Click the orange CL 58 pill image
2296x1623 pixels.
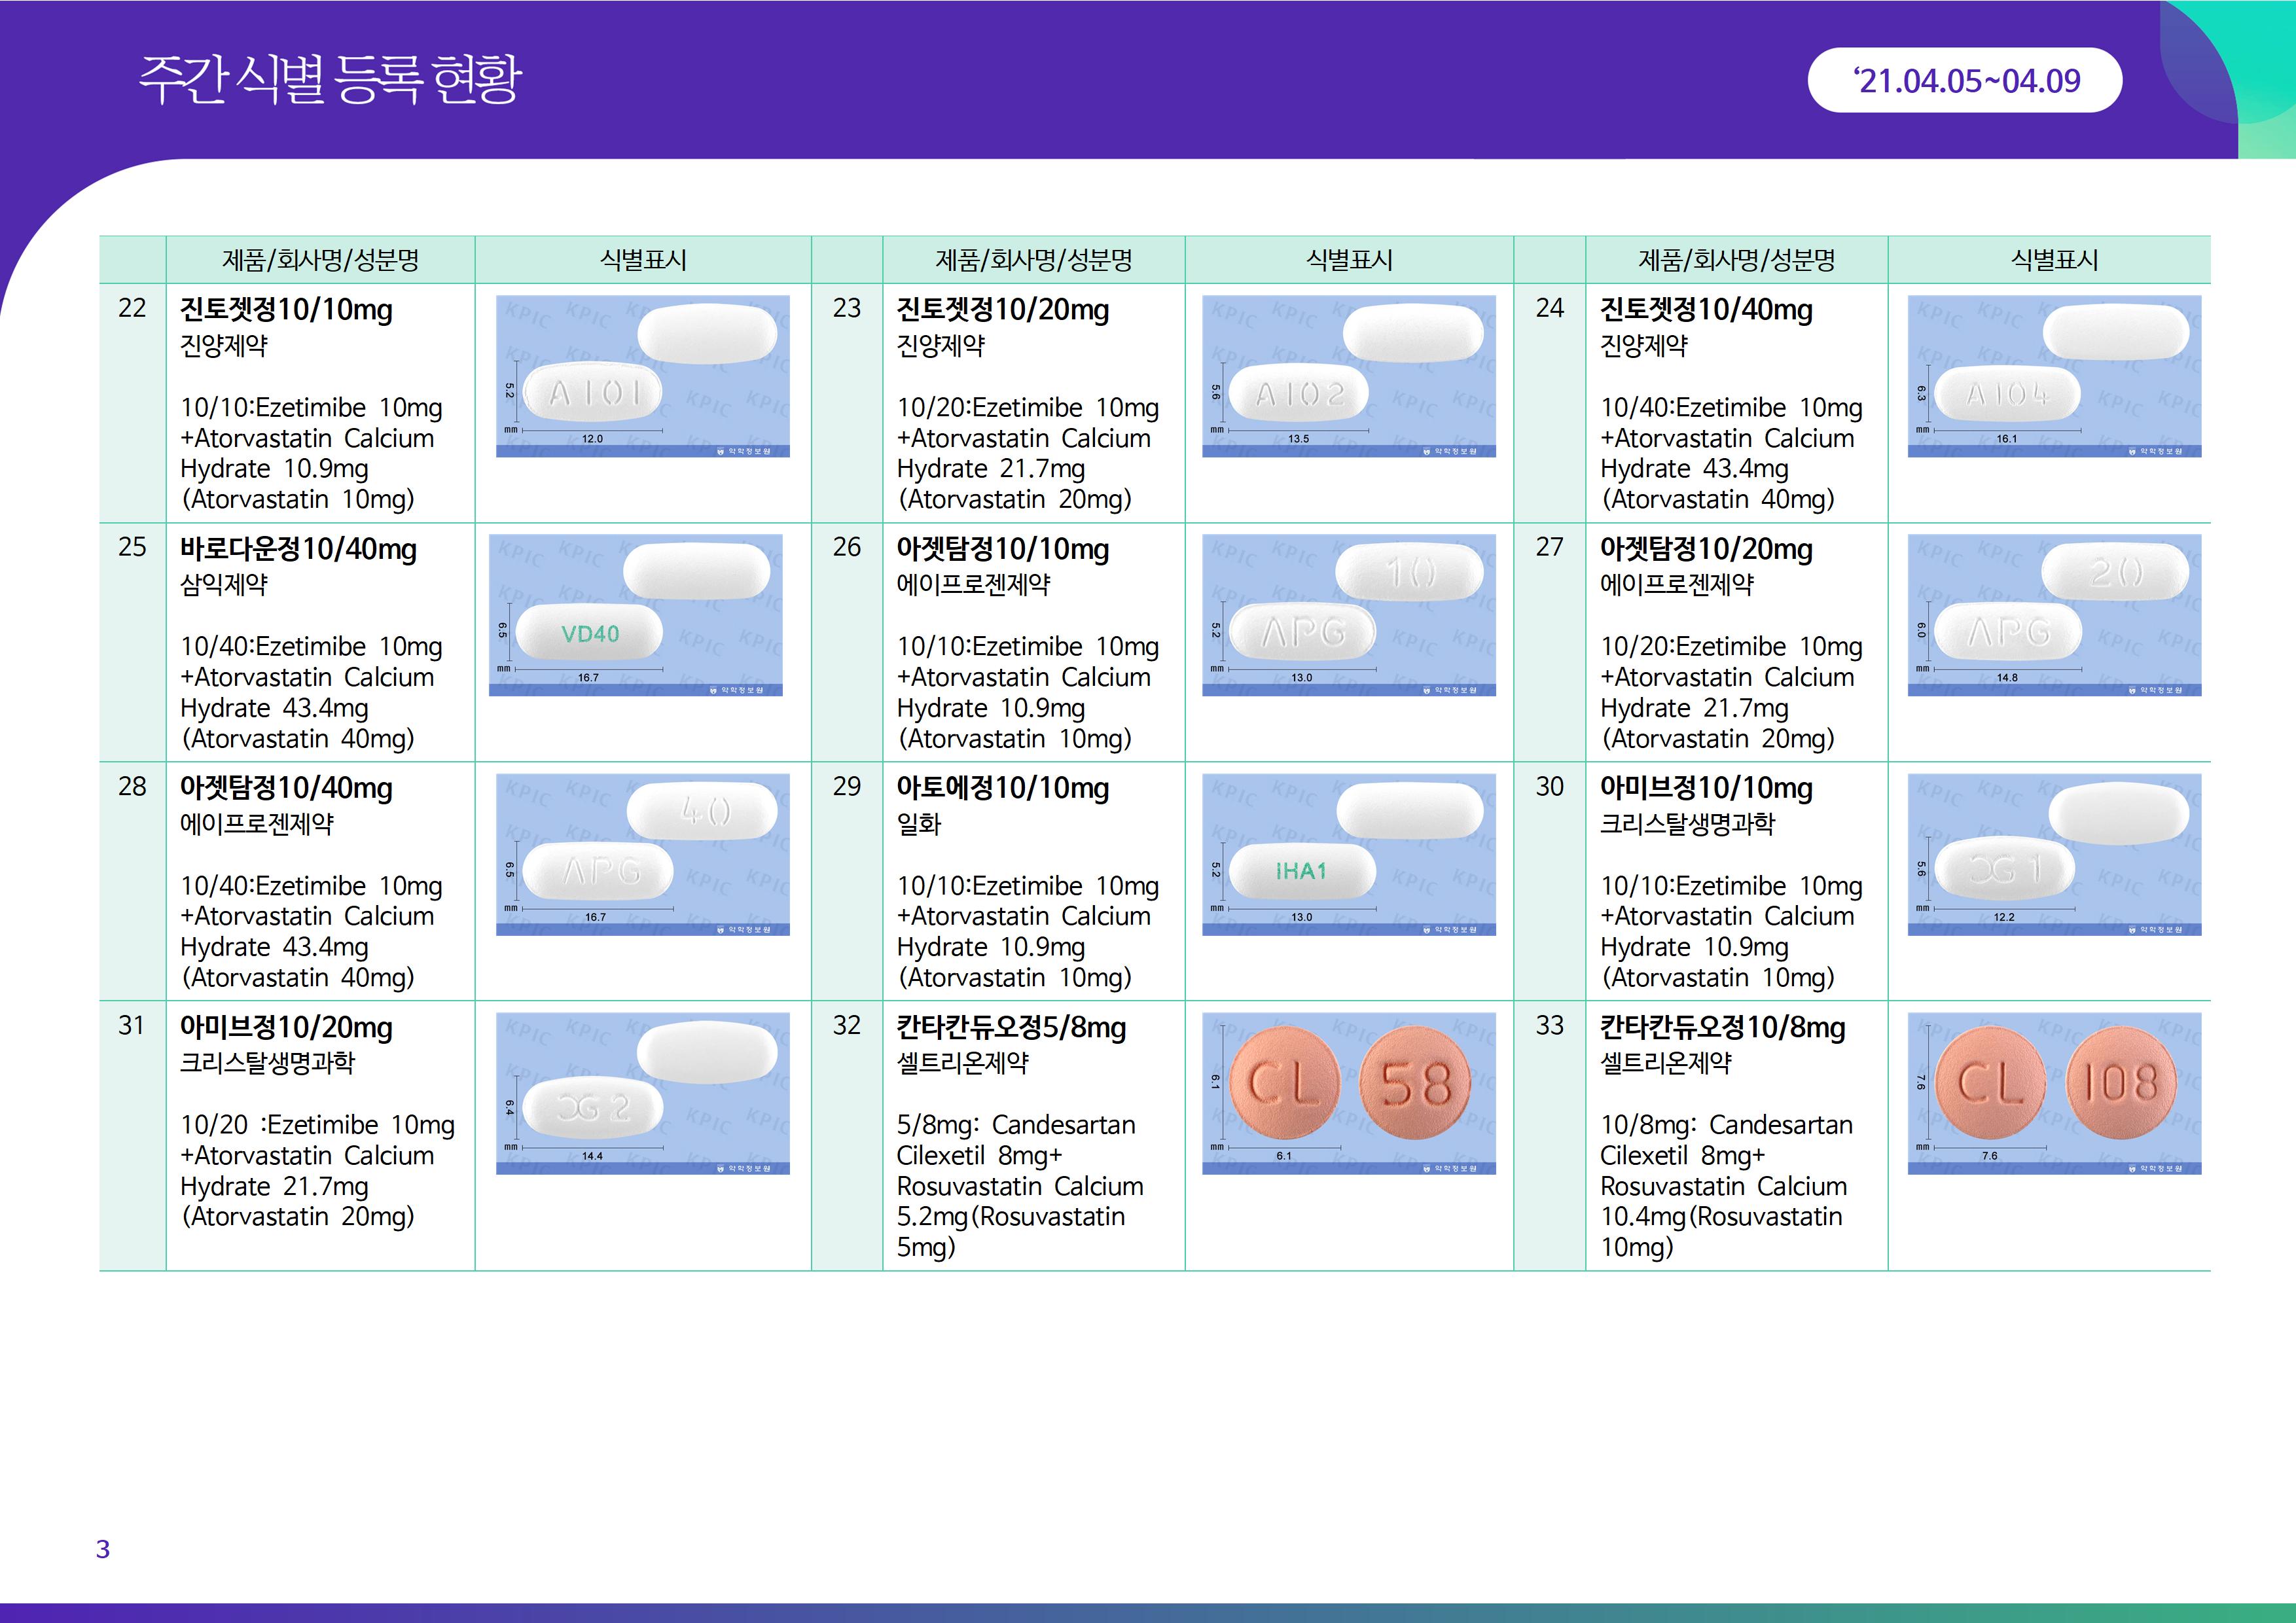(1348, 1093)
